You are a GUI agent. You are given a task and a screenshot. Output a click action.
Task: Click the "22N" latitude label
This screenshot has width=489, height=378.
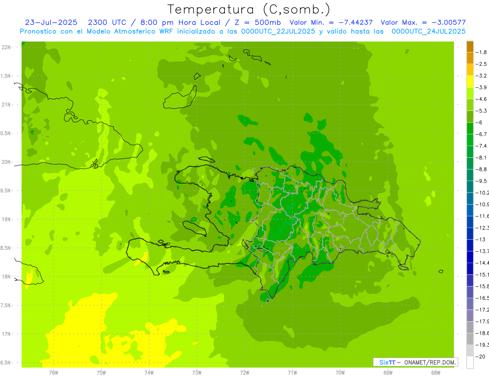pyautogui.click(x=6, y=47)
